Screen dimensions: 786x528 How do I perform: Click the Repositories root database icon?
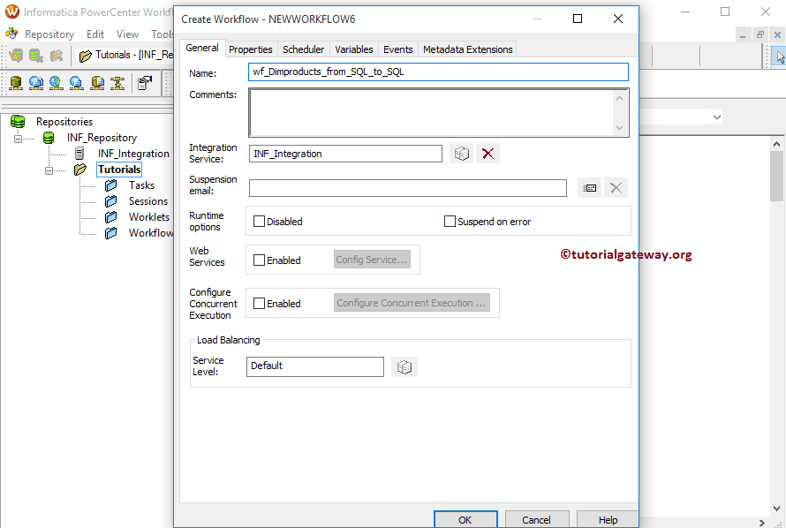coord(18,122)
